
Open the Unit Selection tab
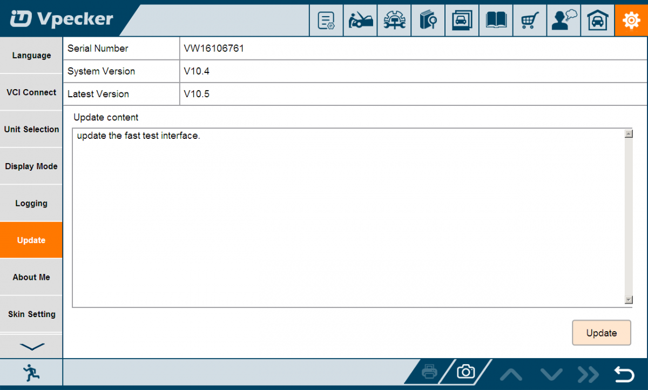coord(31,130)
